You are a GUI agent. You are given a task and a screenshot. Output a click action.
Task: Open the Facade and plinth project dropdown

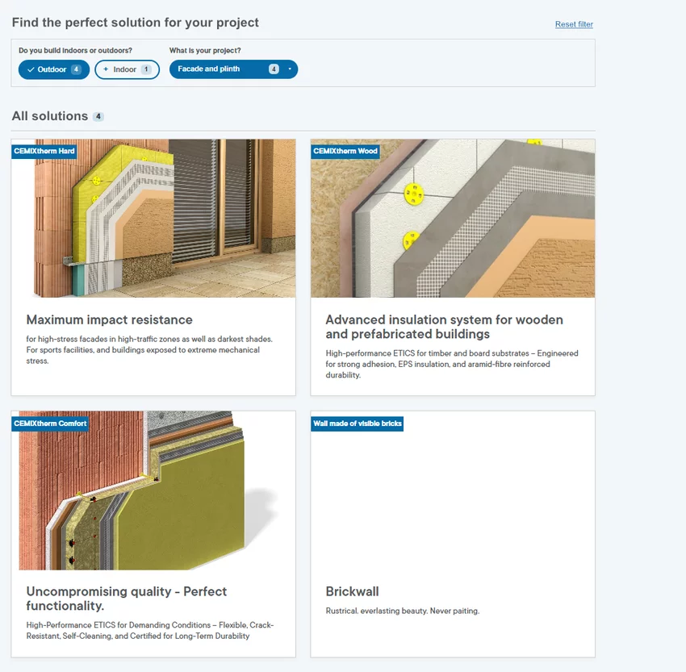(x=233, y=69)
